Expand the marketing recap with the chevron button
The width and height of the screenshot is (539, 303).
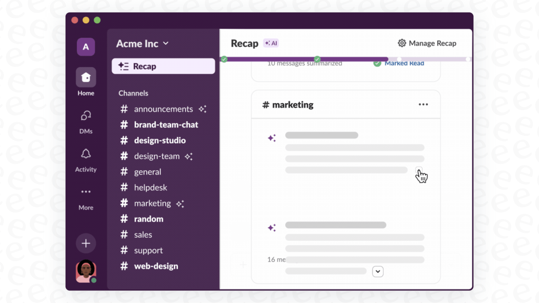pyautogui.click(x=378, y=271)
